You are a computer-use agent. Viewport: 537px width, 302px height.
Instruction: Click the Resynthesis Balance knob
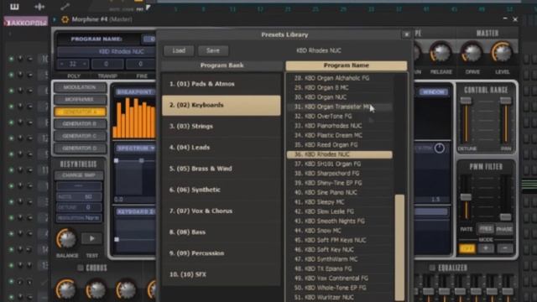click(x=67, y=238)
